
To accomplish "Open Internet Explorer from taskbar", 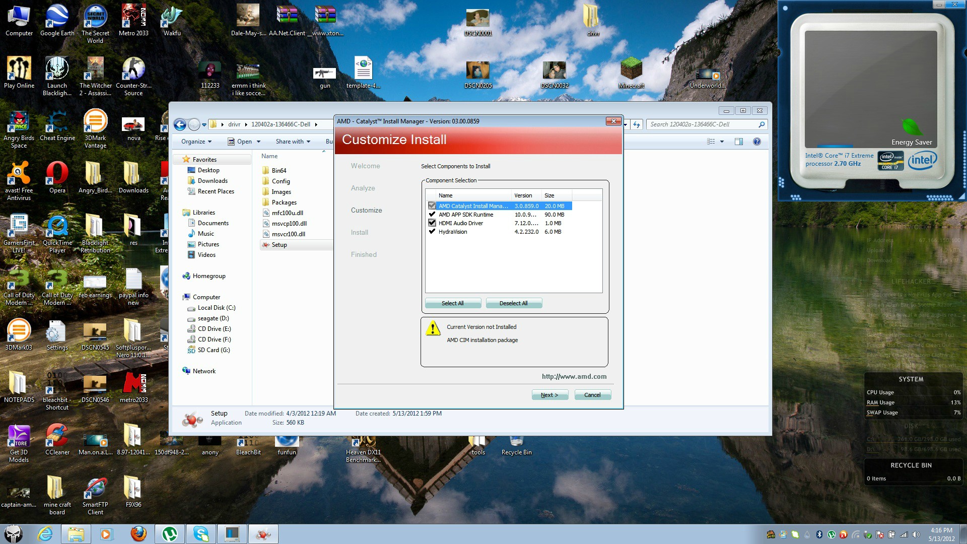I will 45,534.
